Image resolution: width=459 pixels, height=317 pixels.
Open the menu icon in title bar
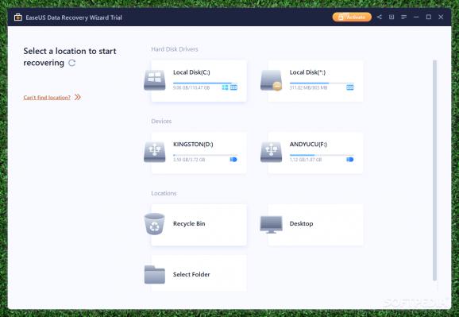[403, 17]
